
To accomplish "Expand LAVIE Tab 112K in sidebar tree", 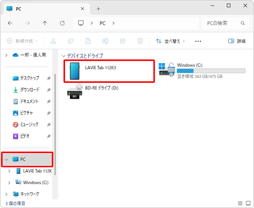I will pos(9,171).
